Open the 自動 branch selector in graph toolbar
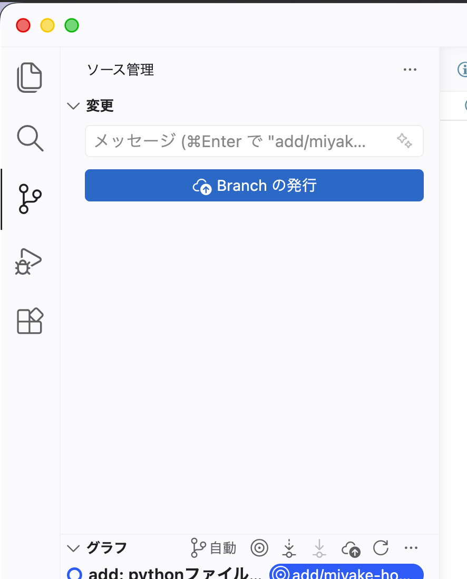 [213, 548]
